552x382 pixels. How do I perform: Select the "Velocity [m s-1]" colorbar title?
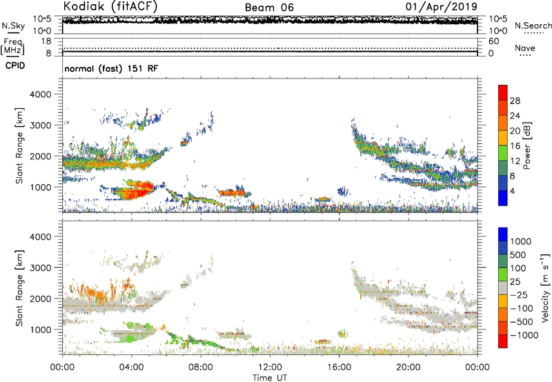545,288
